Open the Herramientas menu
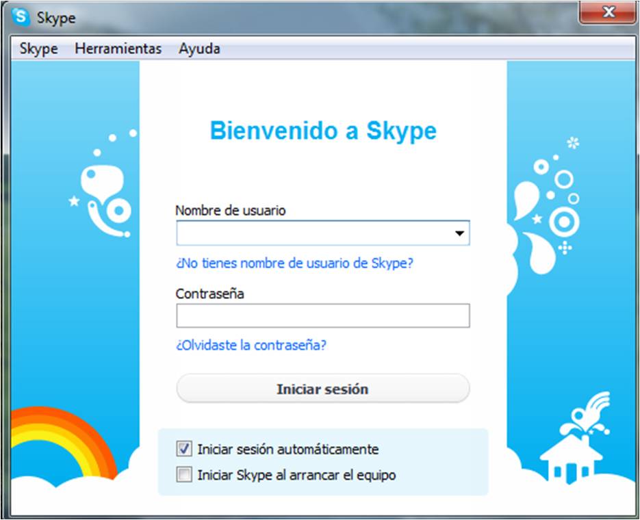Viewport: 640px width, 520px height. coord(118,49)
